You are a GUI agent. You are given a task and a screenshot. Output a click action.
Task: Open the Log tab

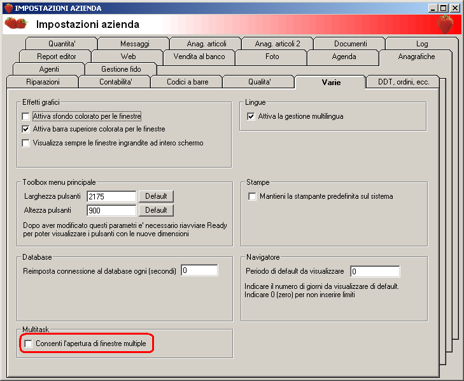[x=422, y=44]
